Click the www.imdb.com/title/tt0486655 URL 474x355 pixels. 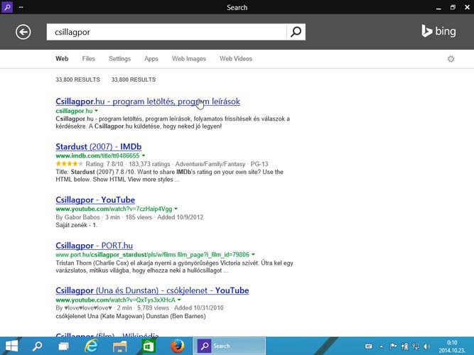97,156
